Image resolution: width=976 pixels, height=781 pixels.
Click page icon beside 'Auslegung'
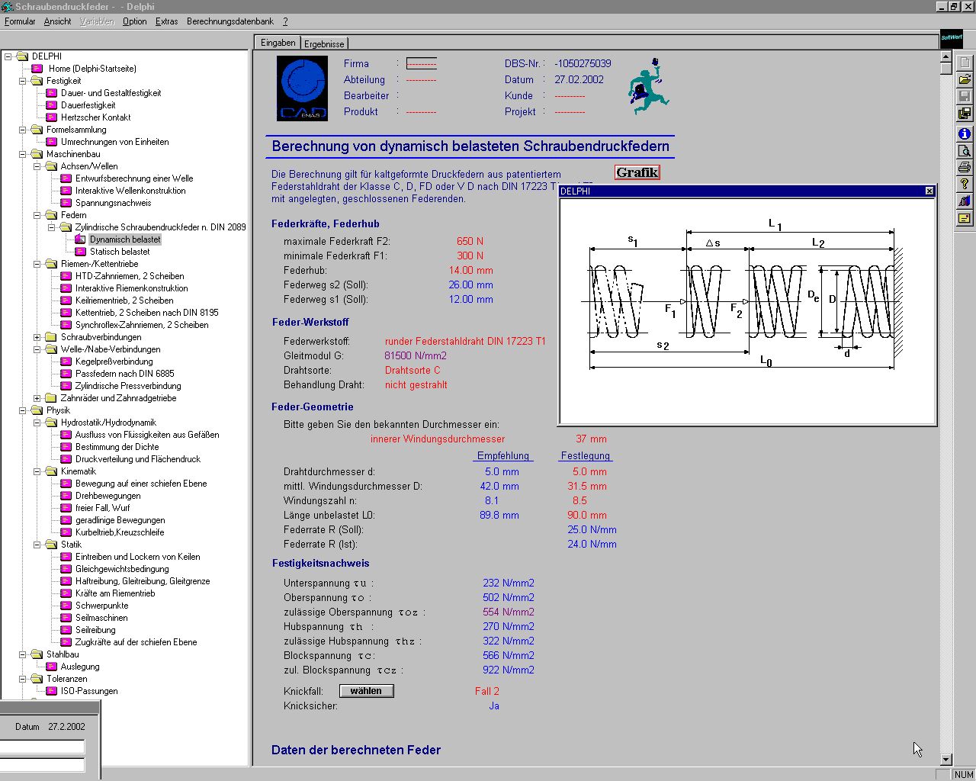pos(52,667)
